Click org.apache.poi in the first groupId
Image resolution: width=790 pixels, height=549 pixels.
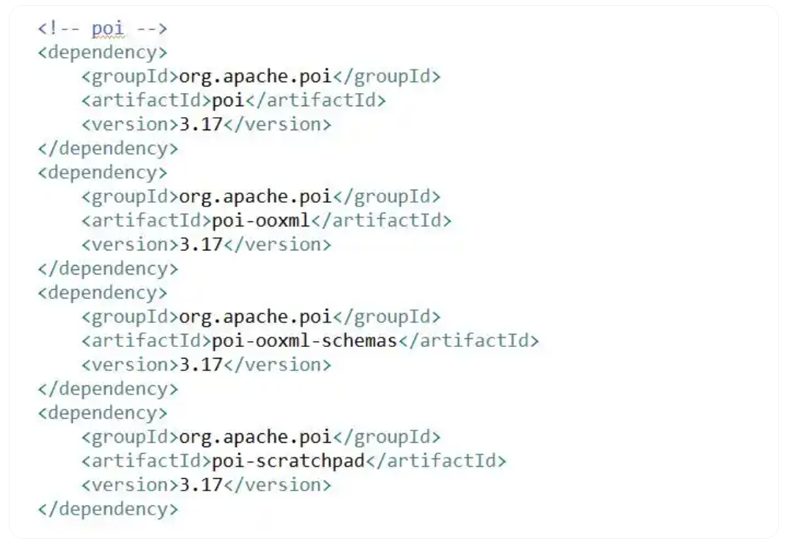click(x=256, y=76)
